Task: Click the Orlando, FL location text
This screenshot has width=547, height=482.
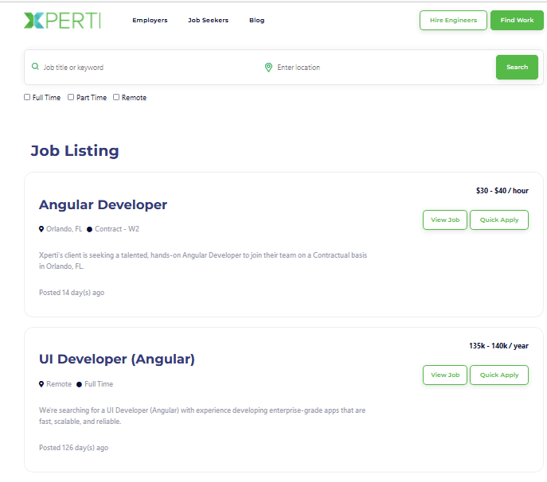Action: (x=64, y=229)
